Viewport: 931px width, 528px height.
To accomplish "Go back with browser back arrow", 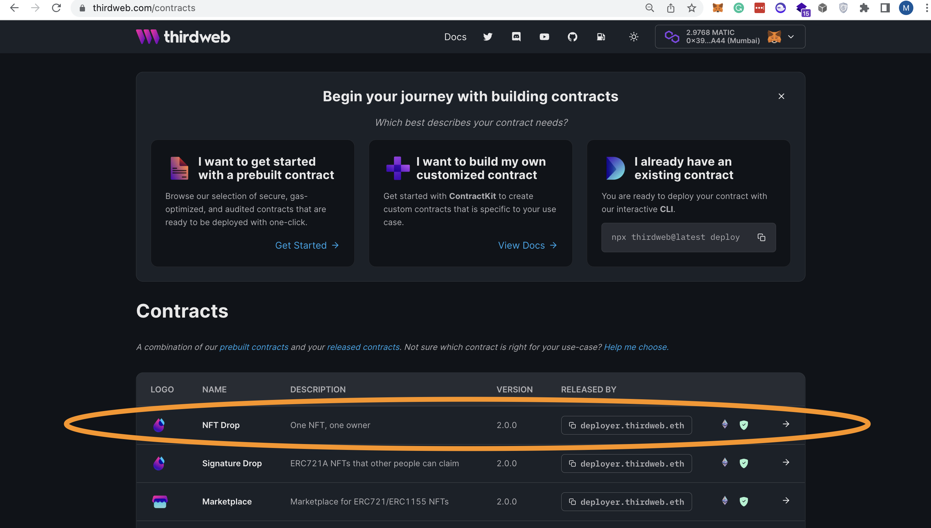I will [14, 8].
